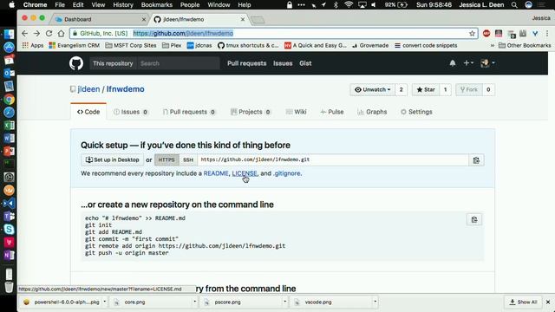Click the .gitignore link
The width and height of the screenshot is (555, 312).
[x=287, y=173]
